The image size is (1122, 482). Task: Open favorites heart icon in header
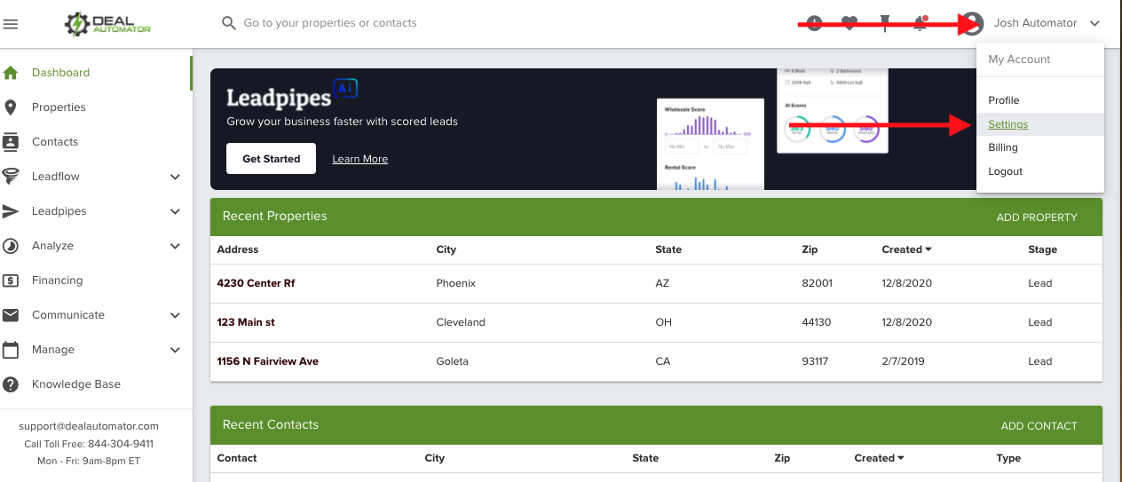pos(849,24)
